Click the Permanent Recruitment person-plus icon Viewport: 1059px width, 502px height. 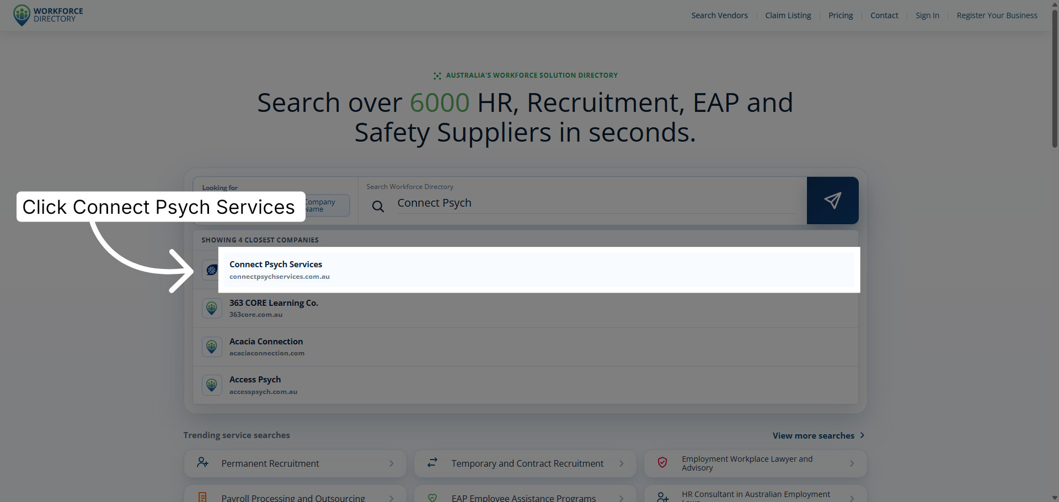tap(202, 463)
